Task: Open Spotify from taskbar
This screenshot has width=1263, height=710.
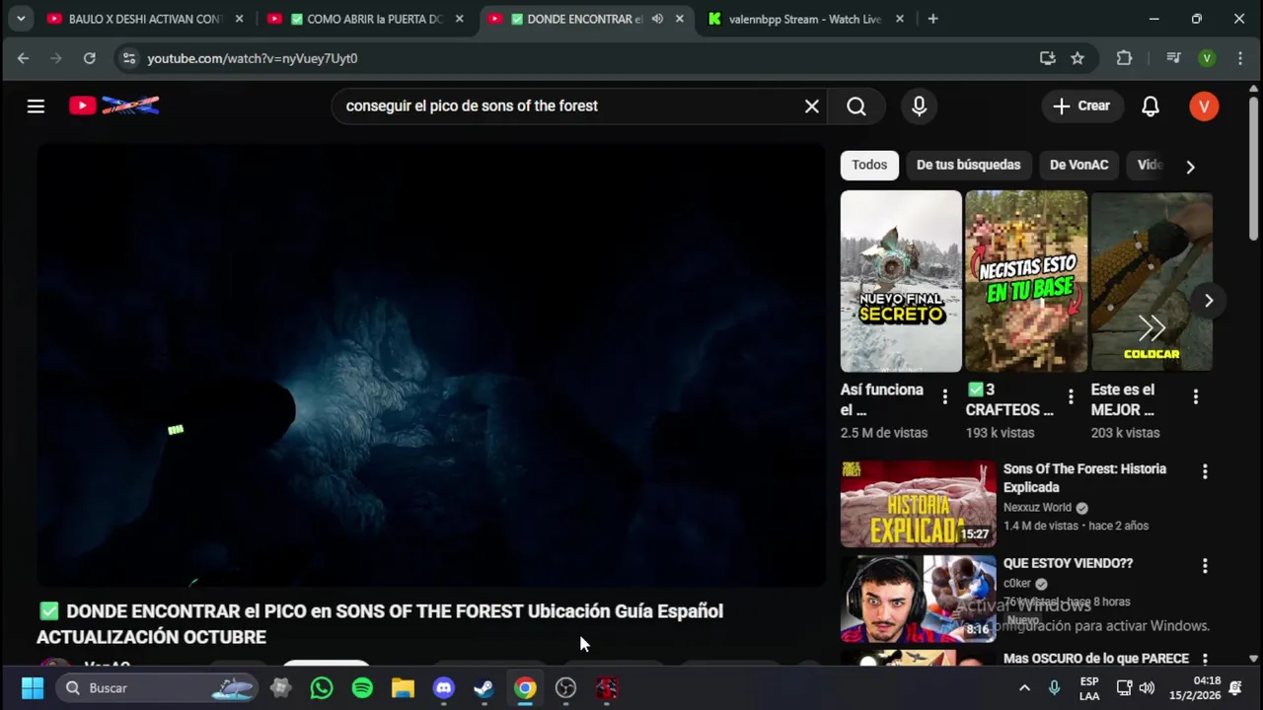Action: (362, 688)
